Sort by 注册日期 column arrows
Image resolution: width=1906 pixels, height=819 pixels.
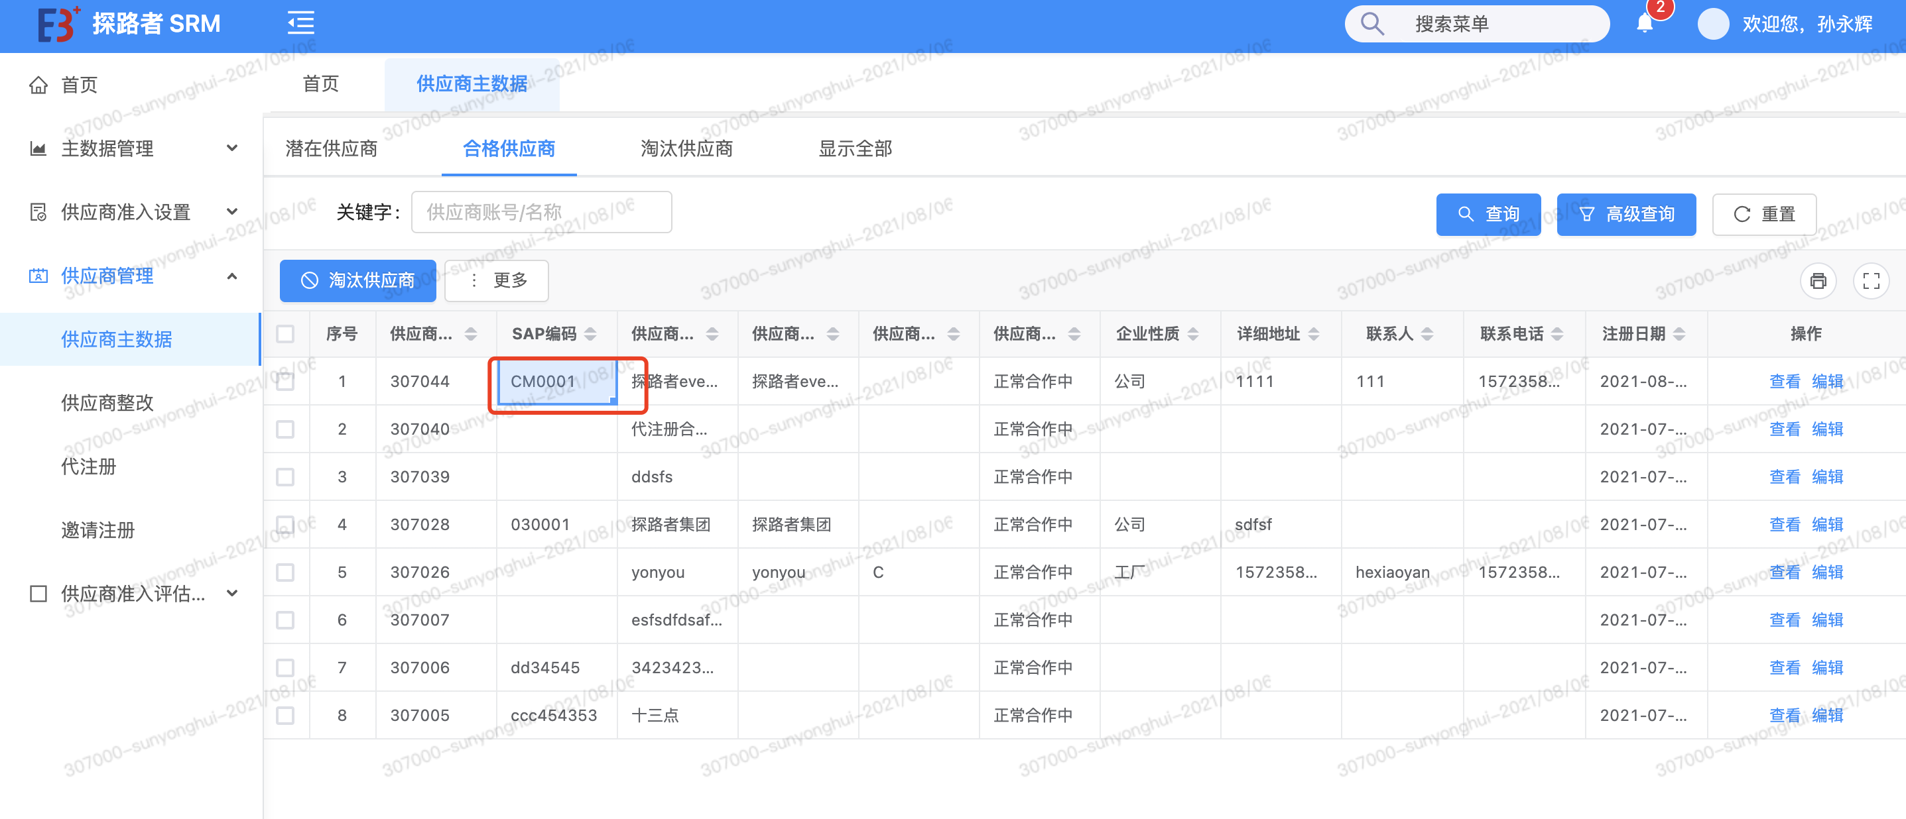(x=1679, y=334)
